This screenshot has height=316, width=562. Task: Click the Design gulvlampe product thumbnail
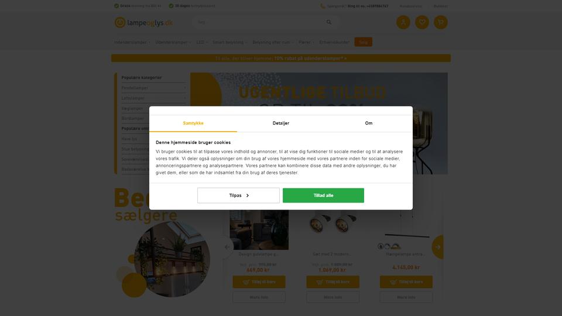(x=259, y=229)
